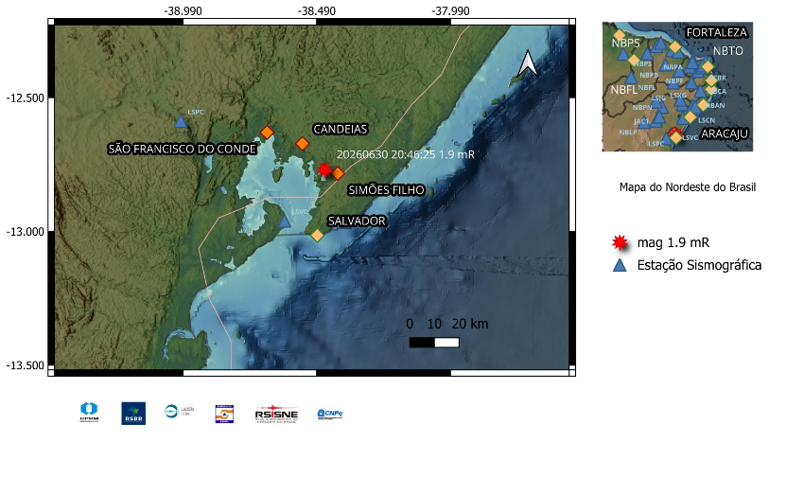Click the NBPA station label in the inset map
804x478 pixels.
coord(673,67)
